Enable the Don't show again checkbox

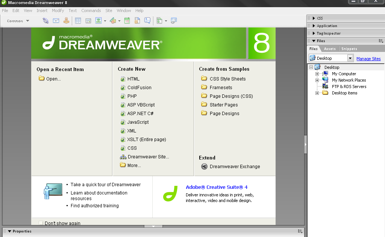pos(41,222)
